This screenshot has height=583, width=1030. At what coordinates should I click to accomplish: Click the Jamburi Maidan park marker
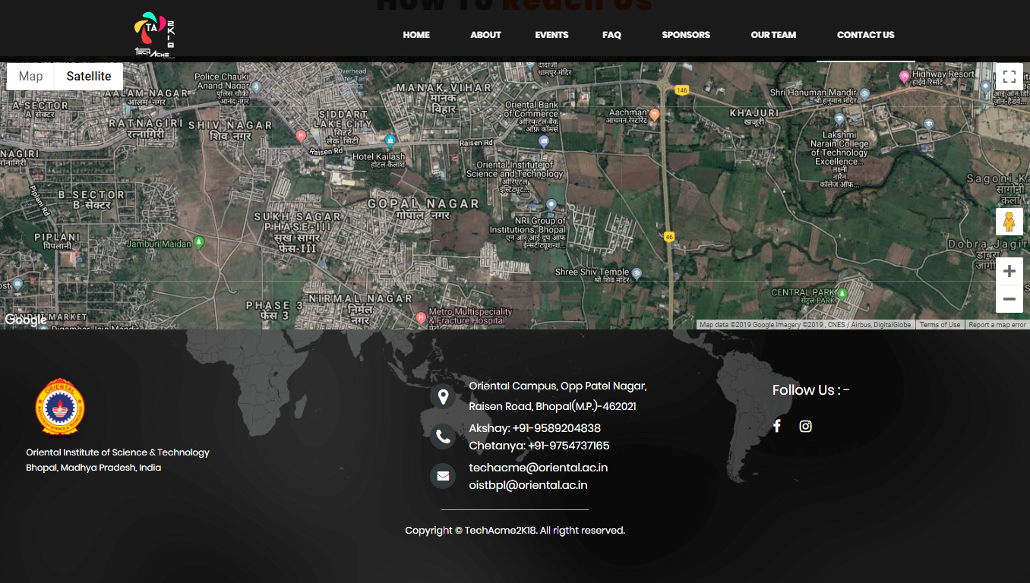(x=199, y=242)
